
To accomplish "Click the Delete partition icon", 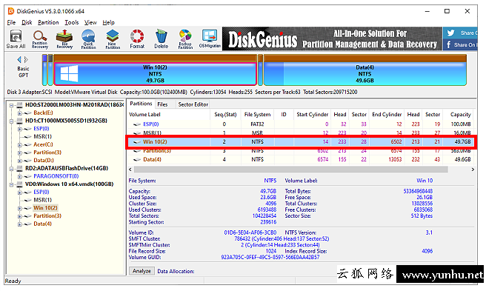I will click(x=162, y=39).
